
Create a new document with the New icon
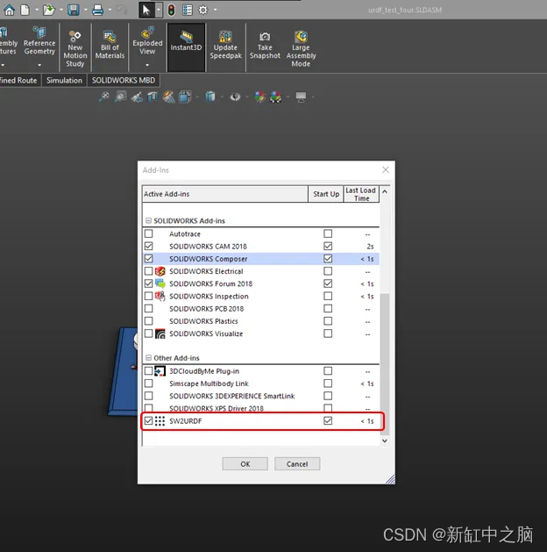(x=25, y=10)
